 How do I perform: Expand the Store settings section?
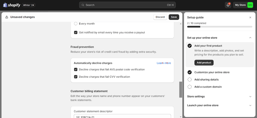click(x=250, y=96)
